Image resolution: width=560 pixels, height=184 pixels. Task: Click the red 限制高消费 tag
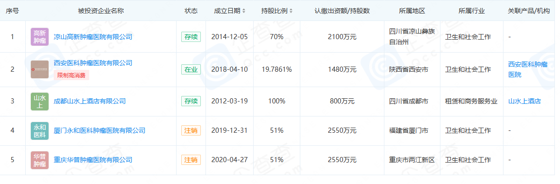click(71, 75)
